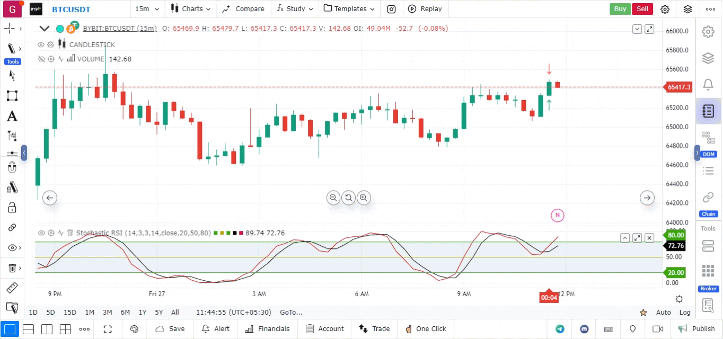
Task: Toggle VOLUME indicator visibility eye
Action: tap(41, 59)
